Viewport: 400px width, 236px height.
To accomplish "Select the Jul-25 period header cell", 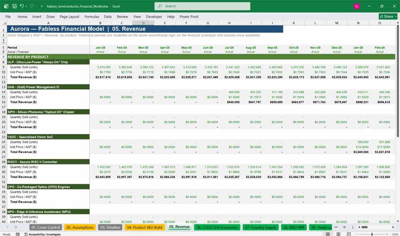I will click(x=229, y=47).
